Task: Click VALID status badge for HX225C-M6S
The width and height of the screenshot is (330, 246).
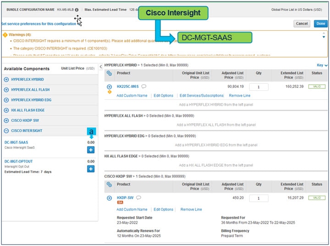Action: coord(317,87)
